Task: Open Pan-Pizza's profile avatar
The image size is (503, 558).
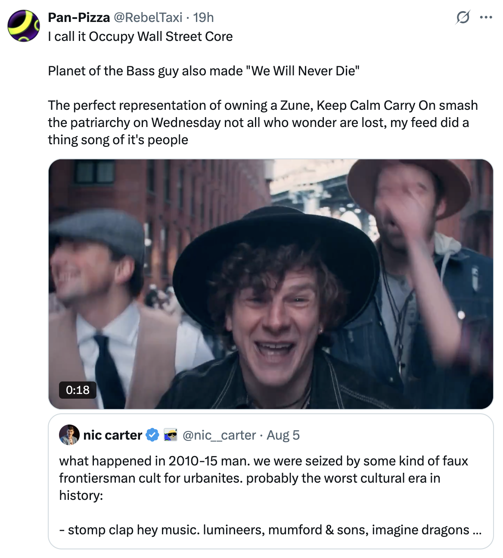Action: click(x=24, y=26)
